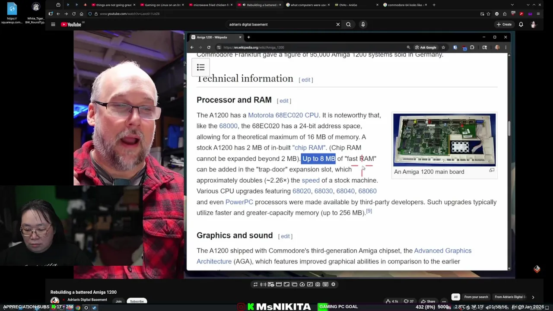Open the 68060 processor link
Screen dimensions: 553x311
point(367,191)
